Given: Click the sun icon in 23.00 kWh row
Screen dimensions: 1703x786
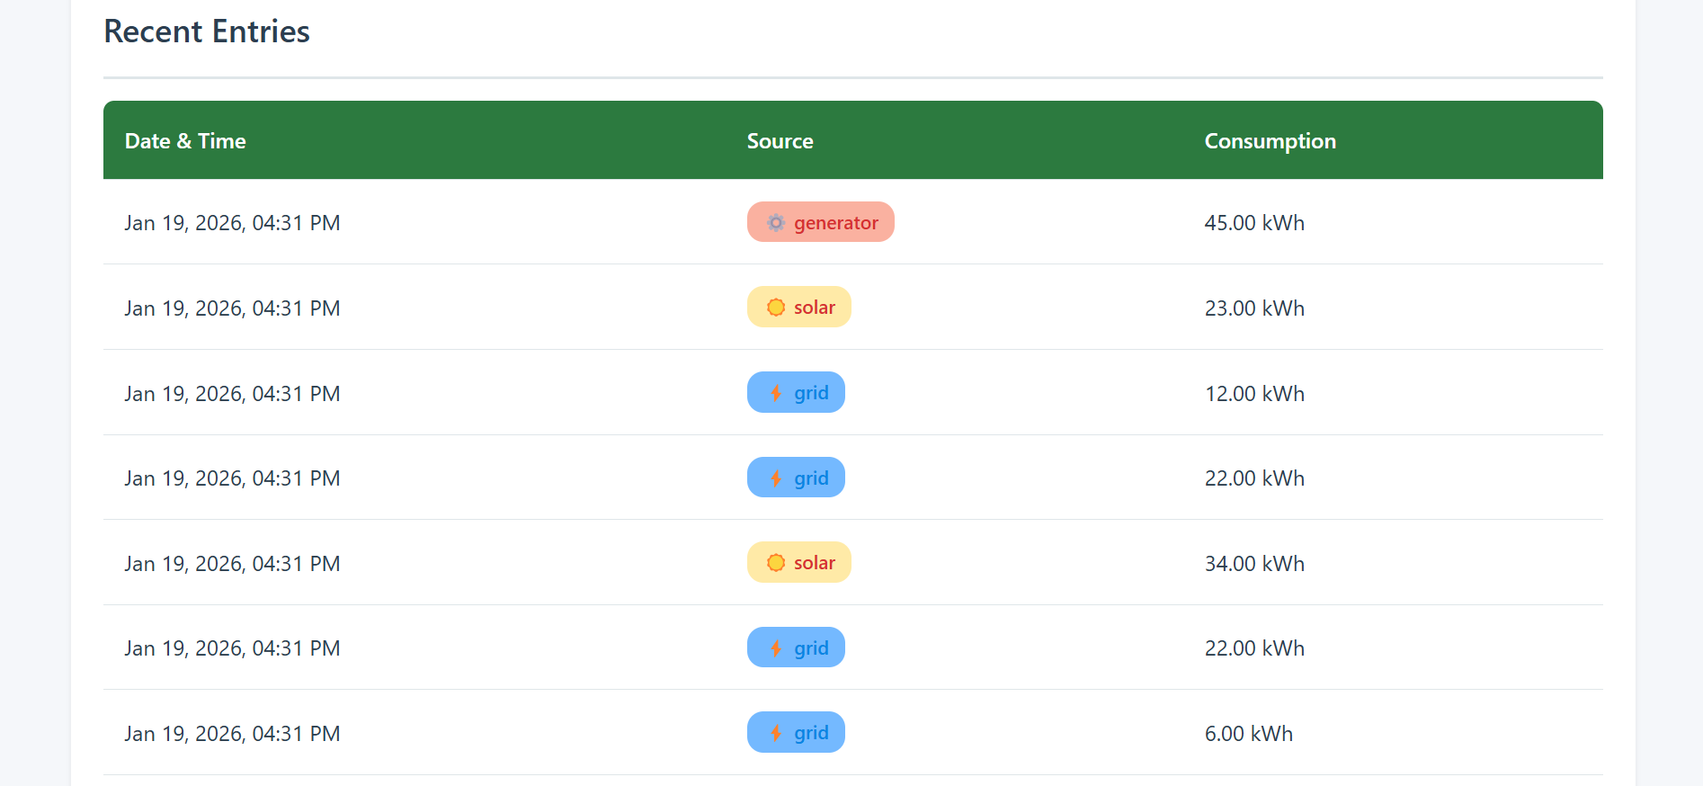Looking at the screenshot, I should click(776, 308).
